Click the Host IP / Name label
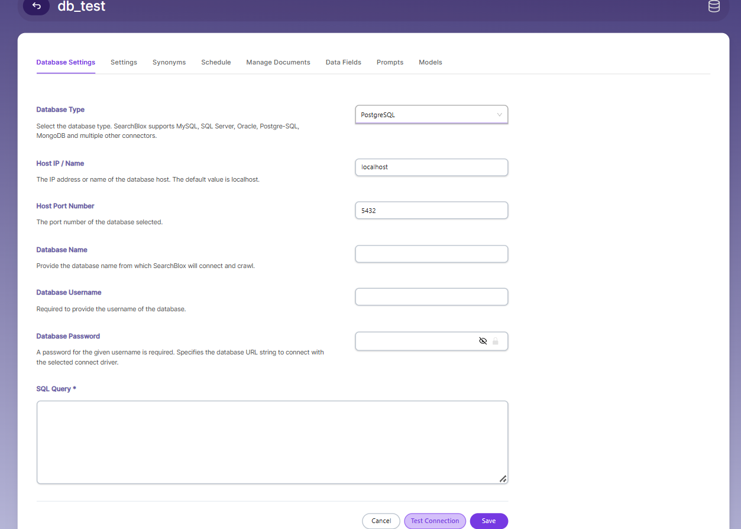Viewport: 741px width, 529px height. (x=60, y=163)
